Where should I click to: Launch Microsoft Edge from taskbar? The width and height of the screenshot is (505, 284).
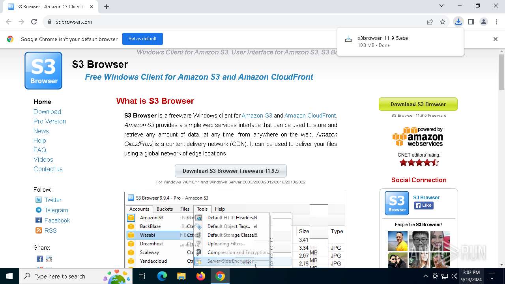pyautogui.click(x=162, y=276)
